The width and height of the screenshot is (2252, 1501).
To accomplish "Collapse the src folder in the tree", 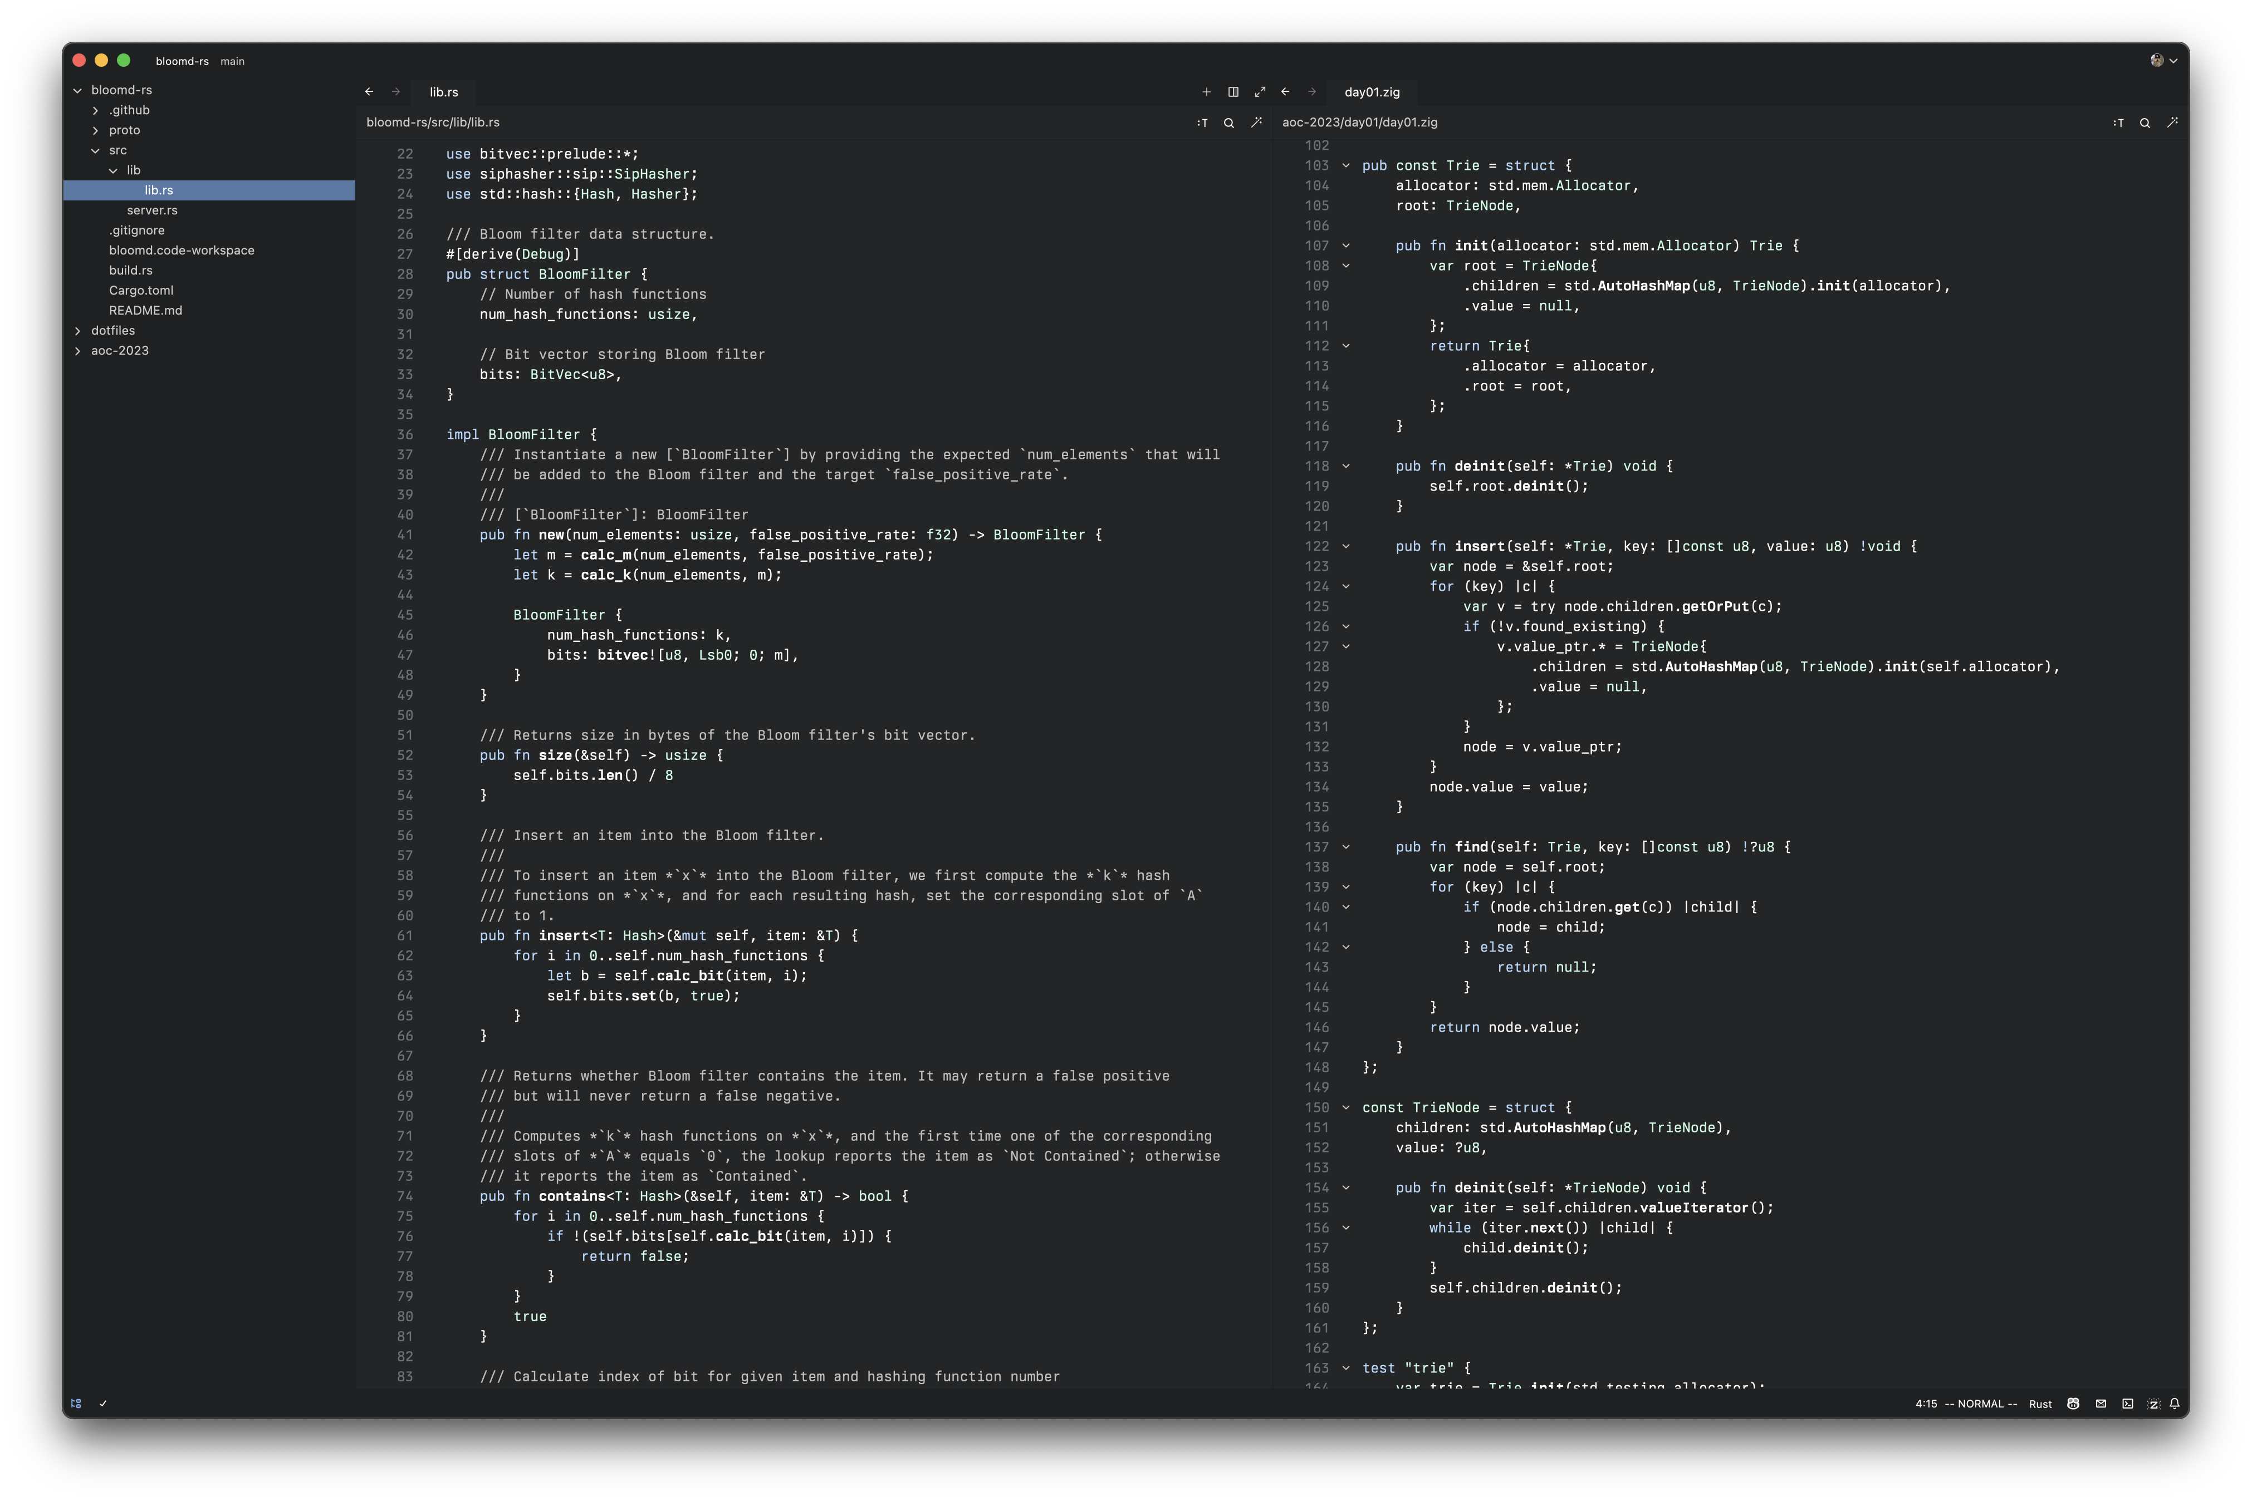I will [x=96, y=150].
